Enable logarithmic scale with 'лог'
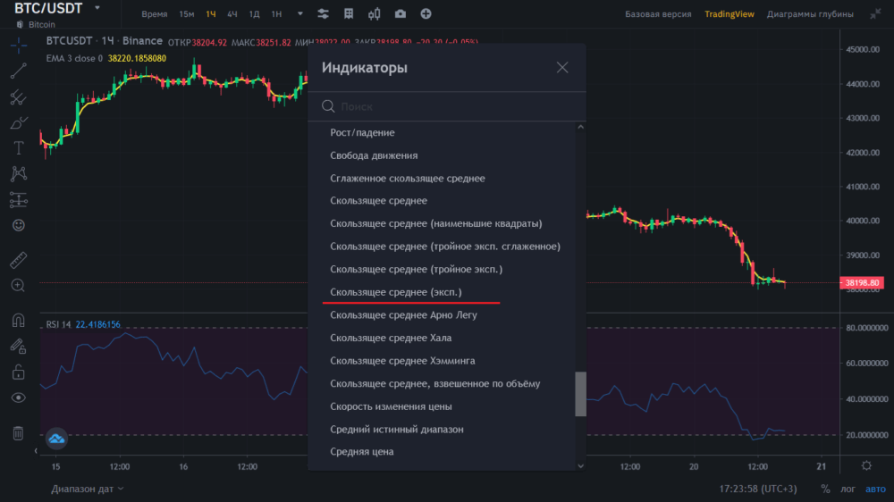Viewport: 894px width, 502px height. coord(847,489)
